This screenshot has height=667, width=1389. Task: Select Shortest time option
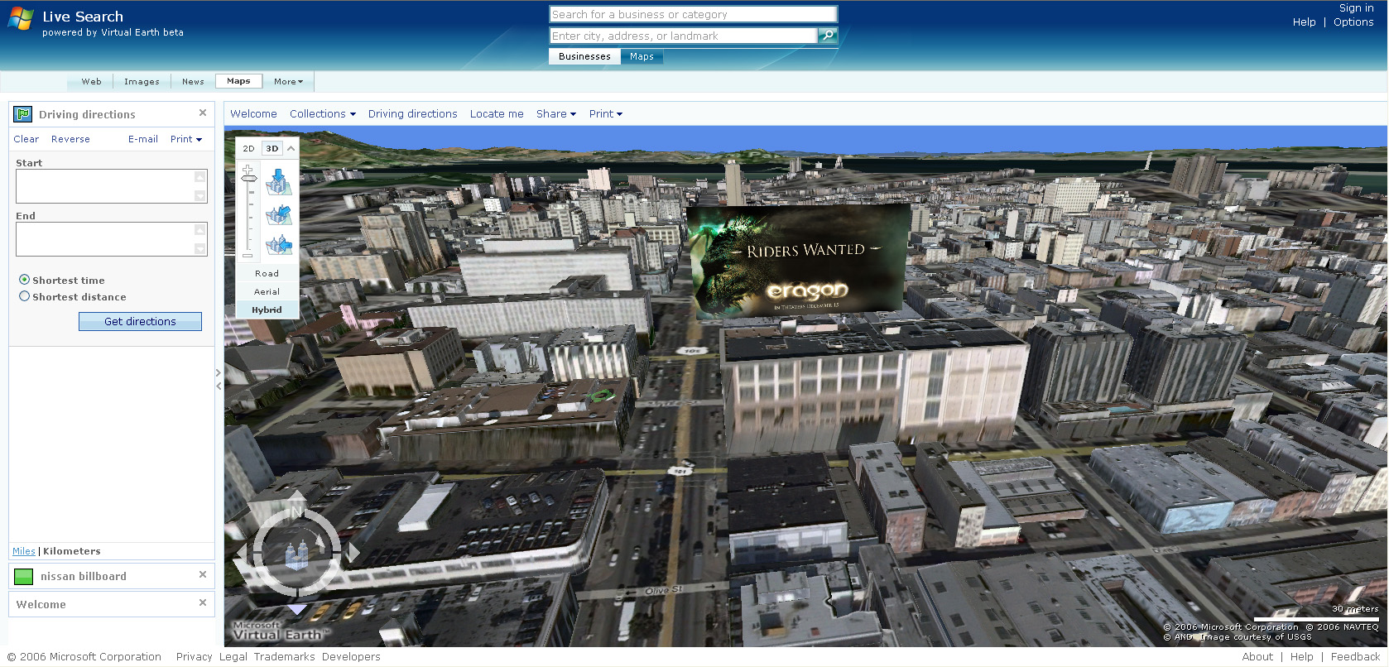click(x=24, y=280)
